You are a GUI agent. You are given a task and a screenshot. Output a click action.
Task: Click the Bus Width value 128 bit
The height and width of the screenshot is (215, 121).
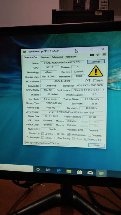94,104
